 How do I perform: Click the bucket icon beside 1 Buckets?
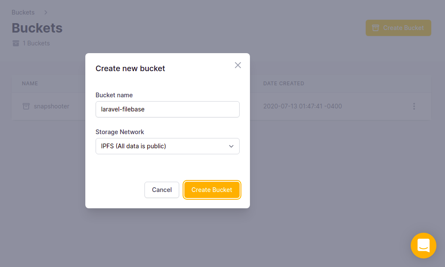(x=16, y=43)
